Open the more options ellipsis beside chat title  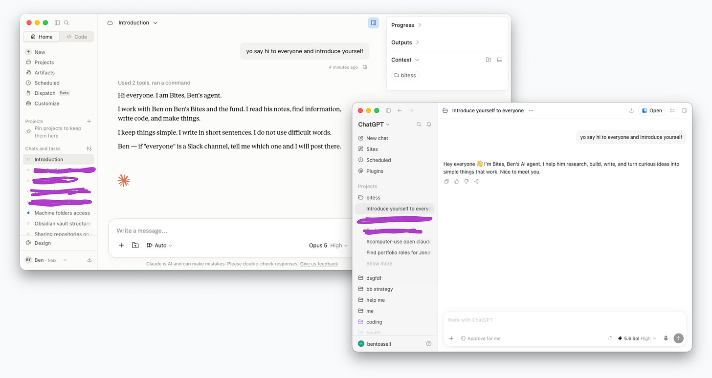[x=531, y=111]
